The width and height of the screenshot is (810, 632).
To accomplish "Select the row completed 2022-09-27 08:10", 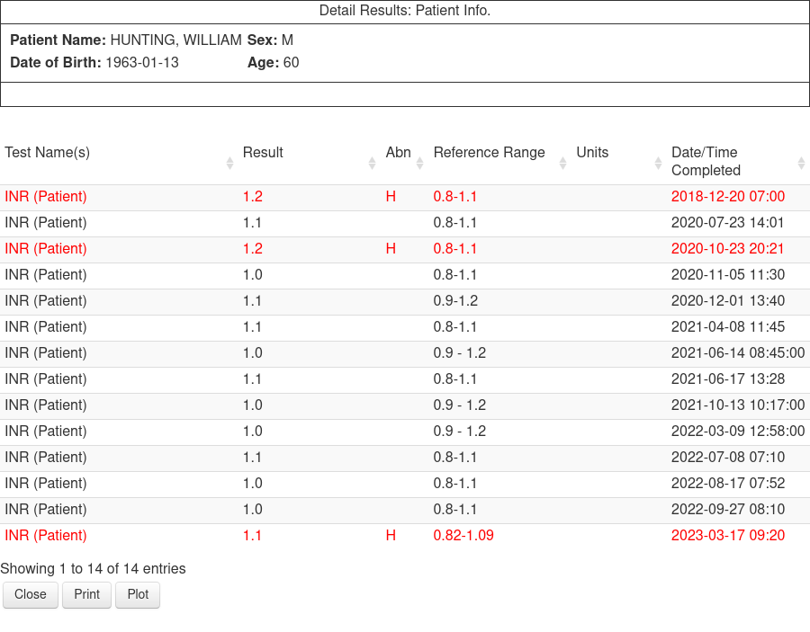I will pos(405,510).
